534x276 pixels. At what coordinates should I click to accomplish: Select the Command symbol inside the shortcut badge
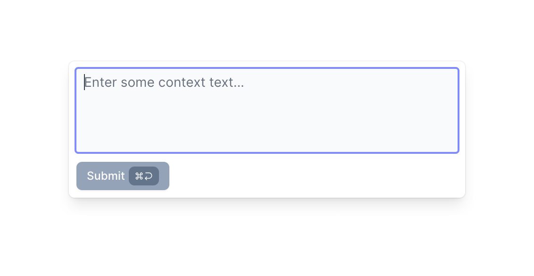click(139, 176)
